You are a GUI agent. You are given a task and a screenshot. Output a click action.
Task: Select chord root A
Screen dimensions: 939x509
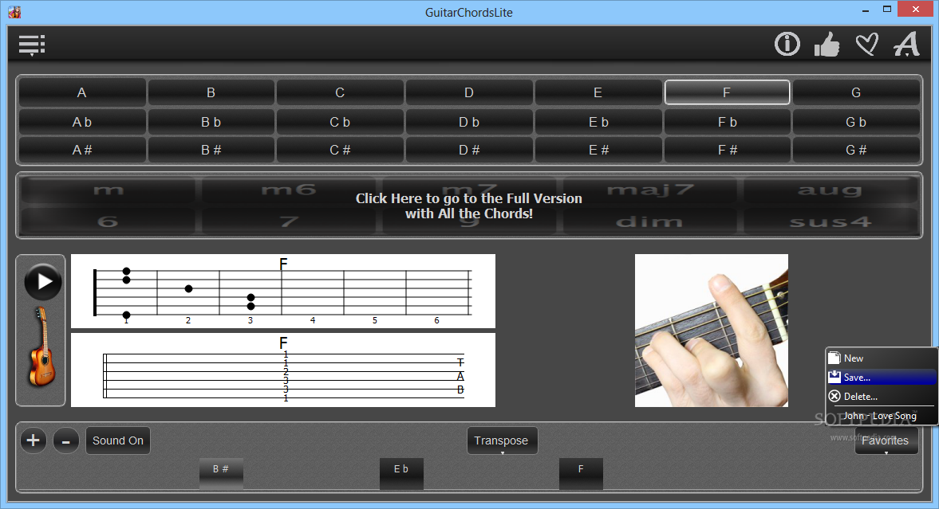82,92
